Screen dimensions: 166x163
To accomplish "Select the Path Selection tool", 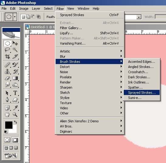I will [7, 93].
